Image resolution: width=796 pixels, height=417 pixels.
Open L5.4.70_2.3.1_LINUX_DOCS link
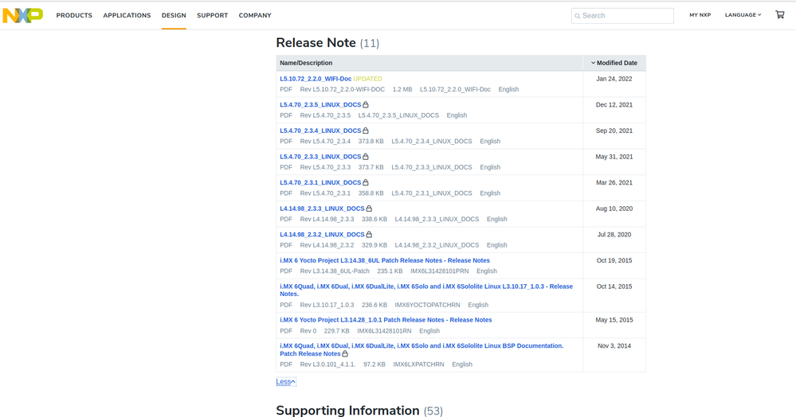click(320, 182)
